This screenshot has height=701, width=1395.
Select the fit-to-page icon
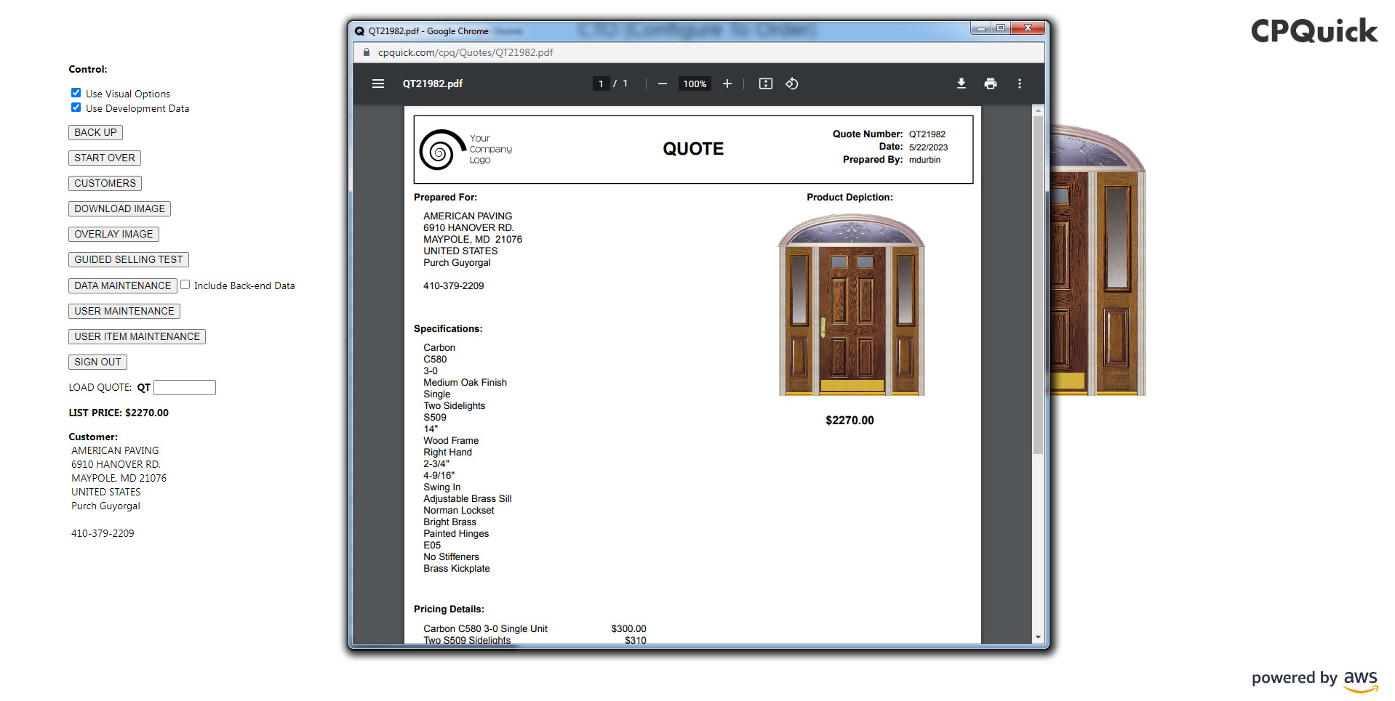[x=765, y=84]
